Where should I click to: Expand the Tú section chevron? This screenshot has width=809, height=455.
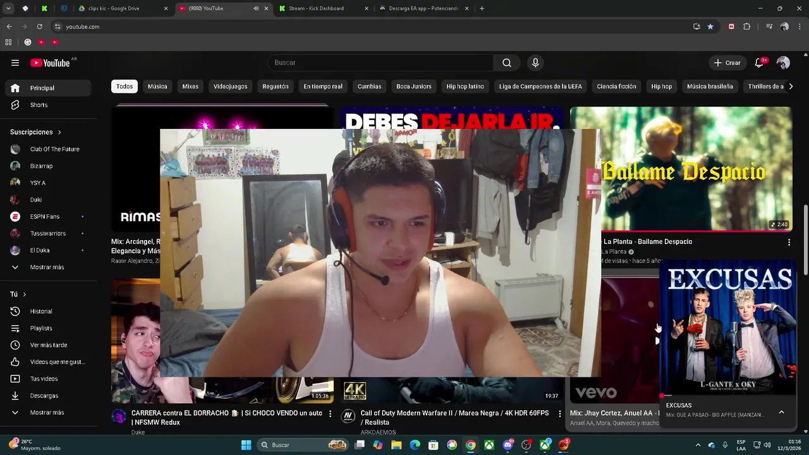(x=25, y=294)
